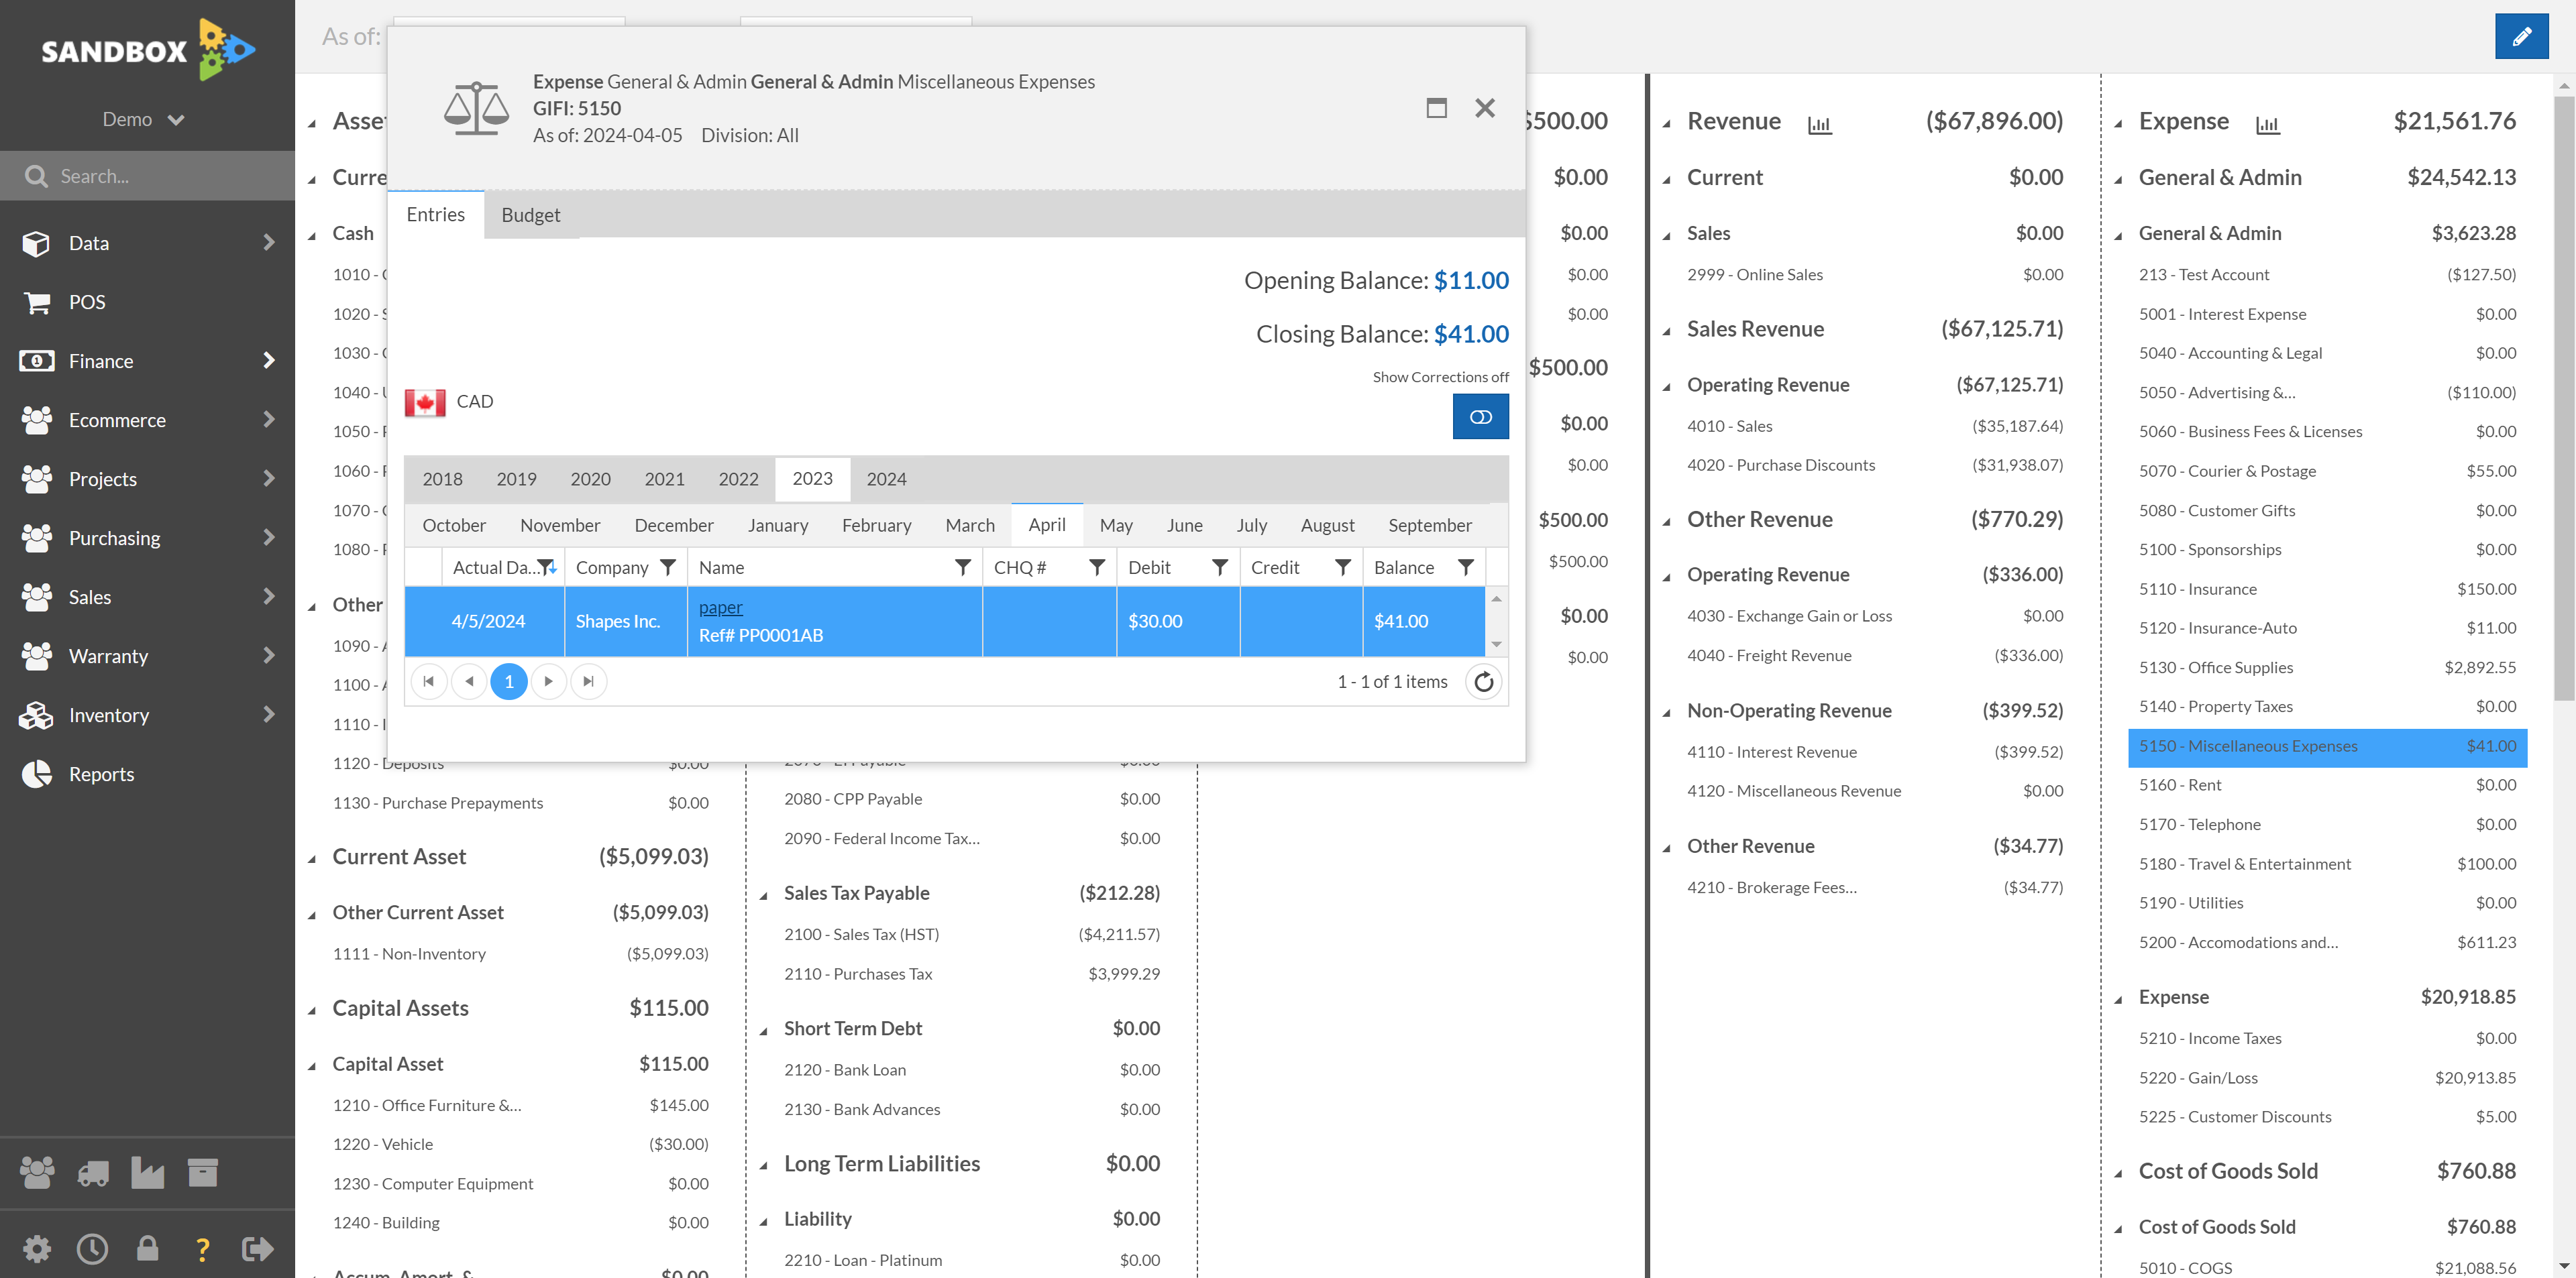
Task: Click the refresh icon in the entries grid pager
Action: coord(1483,681)
